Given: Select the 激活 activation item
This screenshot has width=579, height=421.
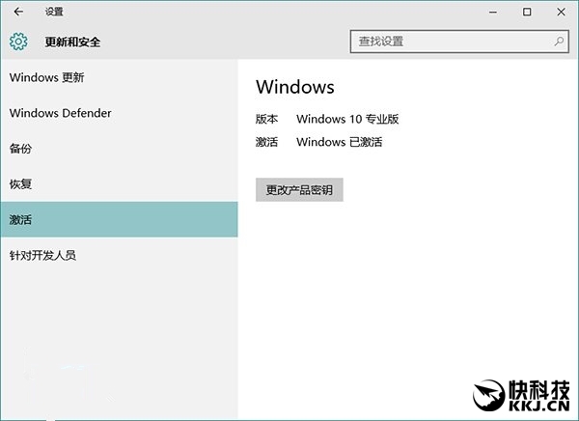Looking at the screenshot, I should 119,219.
